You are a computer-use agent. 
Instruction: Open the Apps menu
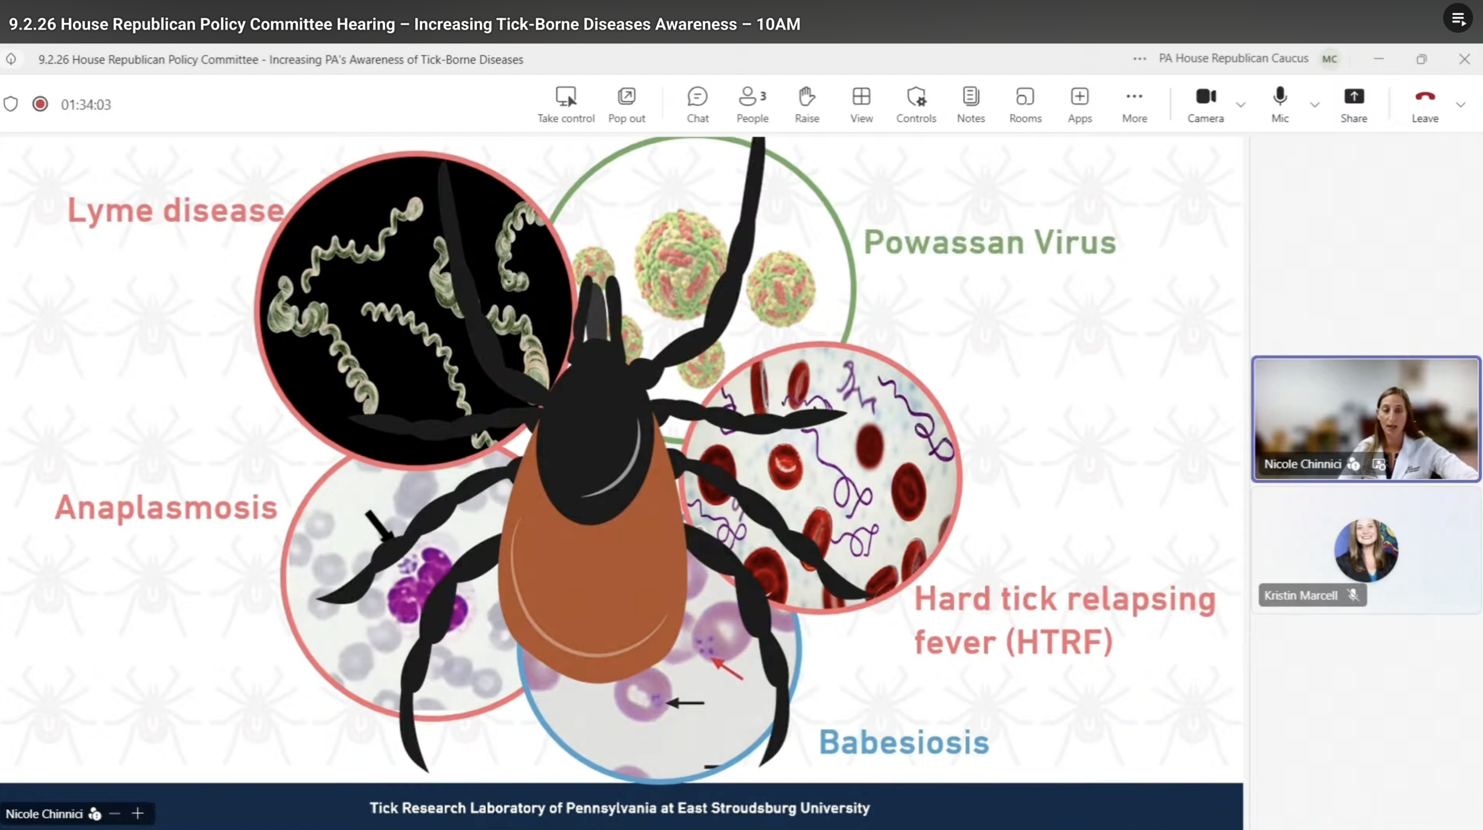point(1080,105)
